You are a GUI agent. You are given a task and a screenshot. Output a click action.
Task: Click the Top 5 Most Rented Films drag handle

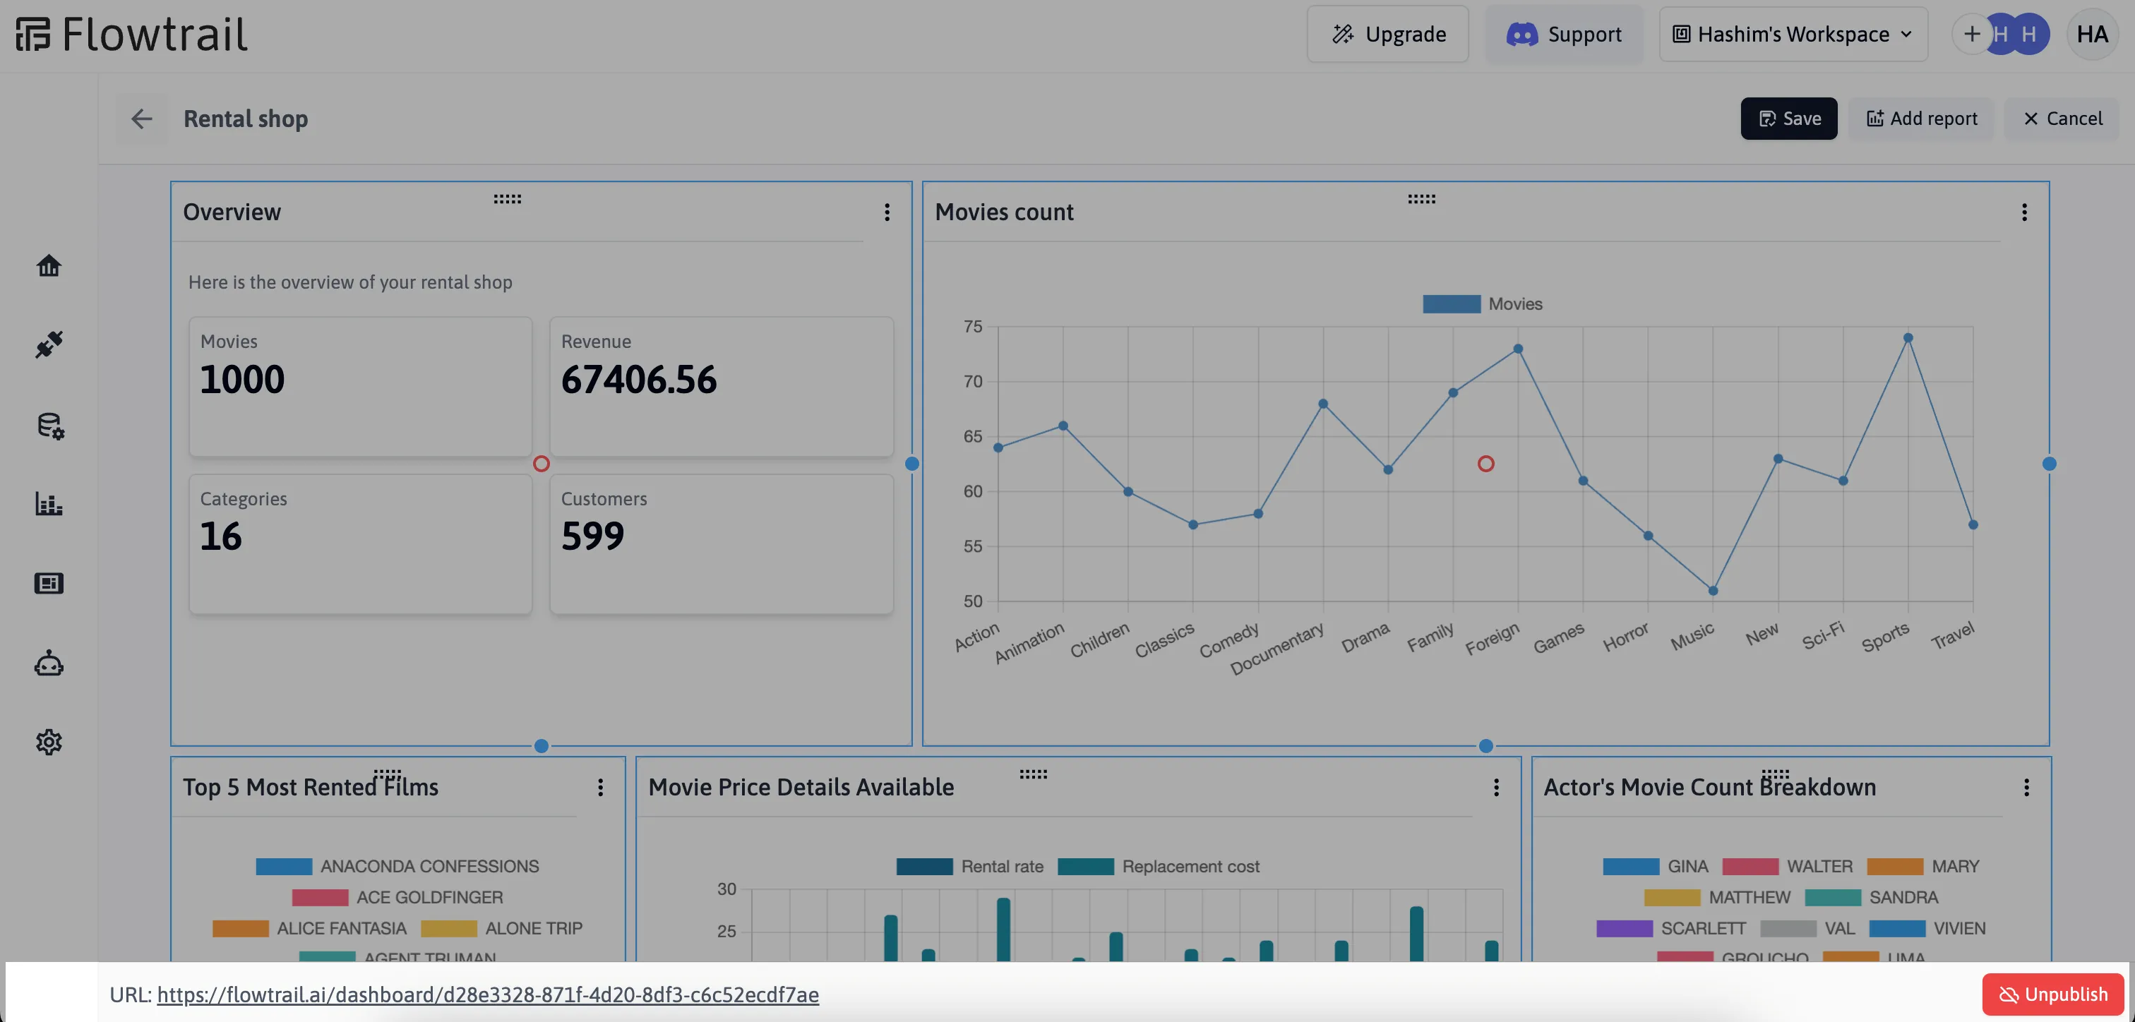pos(387,774)
